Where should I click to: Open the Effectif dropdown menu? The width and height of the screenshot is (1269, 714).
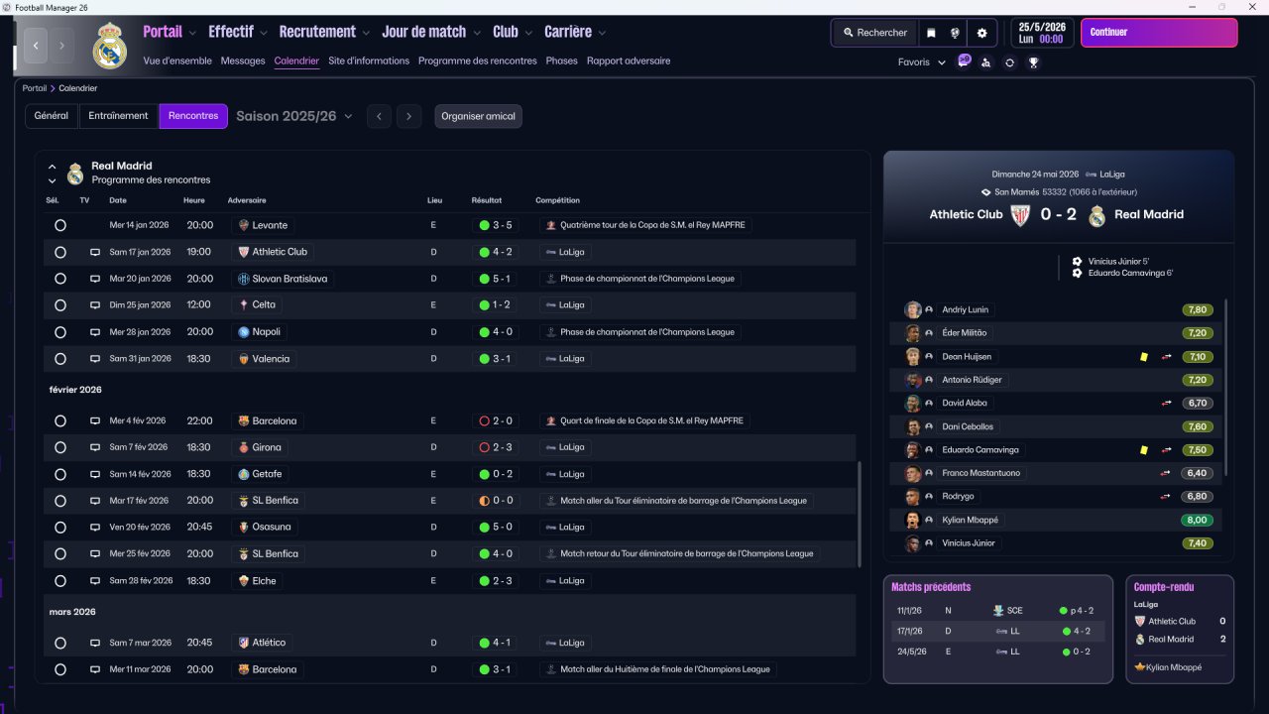tap(238, 32)
